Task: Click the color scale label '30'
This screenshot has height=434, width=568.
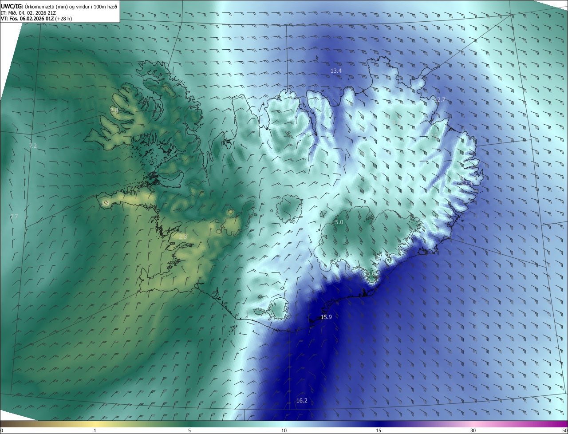Action: (473, 430)
